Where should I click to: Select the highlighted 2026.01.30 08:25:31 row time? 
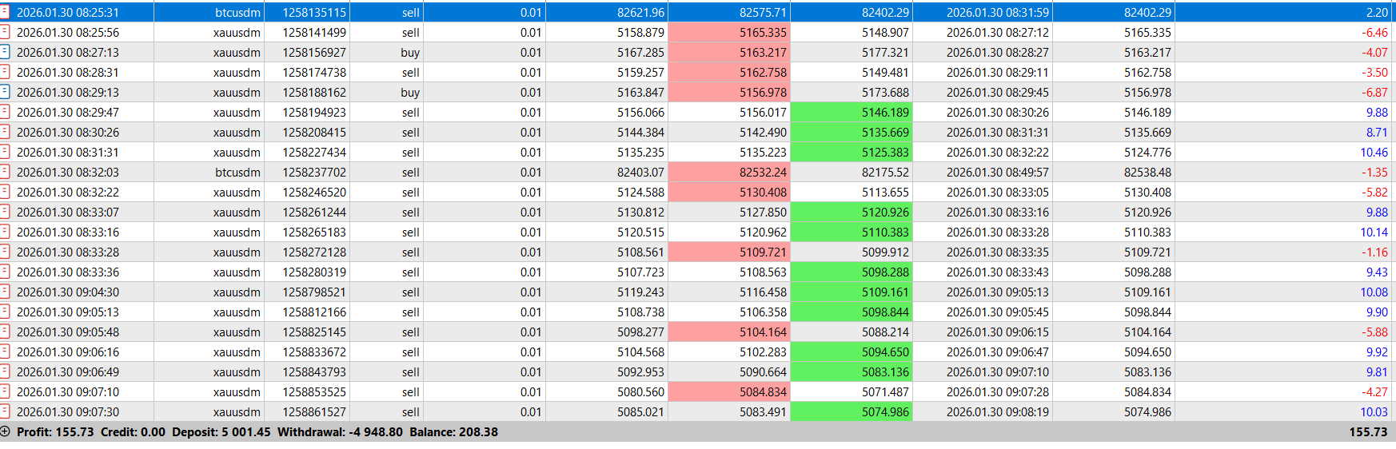pyautogui.click(x=68, y=13)
